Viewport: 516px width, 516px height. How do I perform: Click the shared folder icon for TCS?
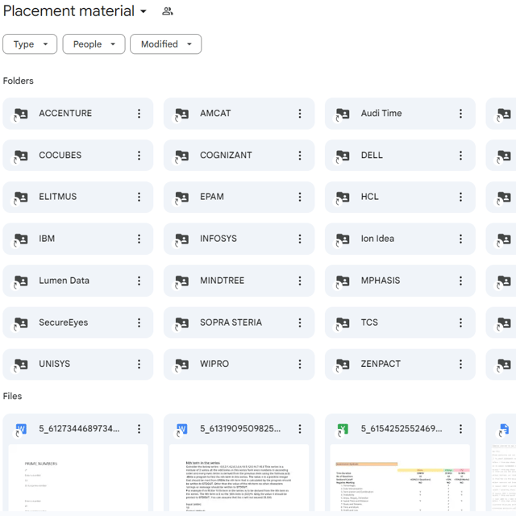[343, 322]
